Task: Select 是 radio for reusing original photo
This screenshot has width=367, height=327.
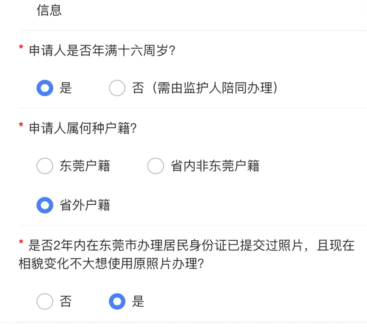Action: 117,302
